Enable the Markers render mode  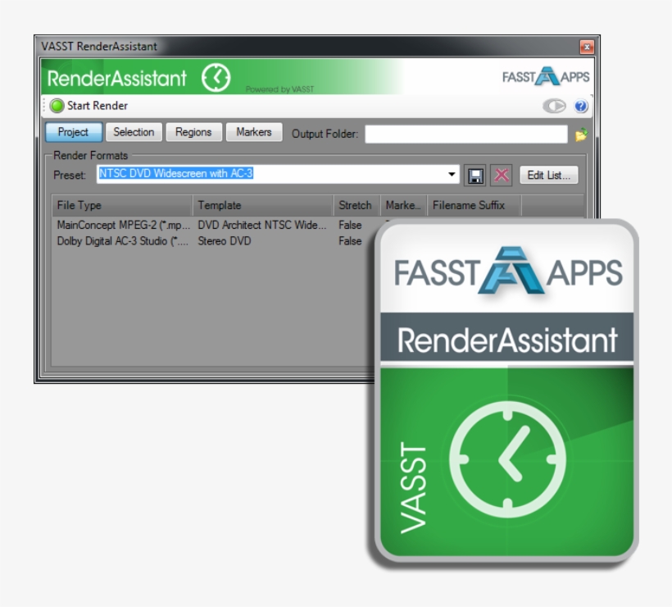254,132
